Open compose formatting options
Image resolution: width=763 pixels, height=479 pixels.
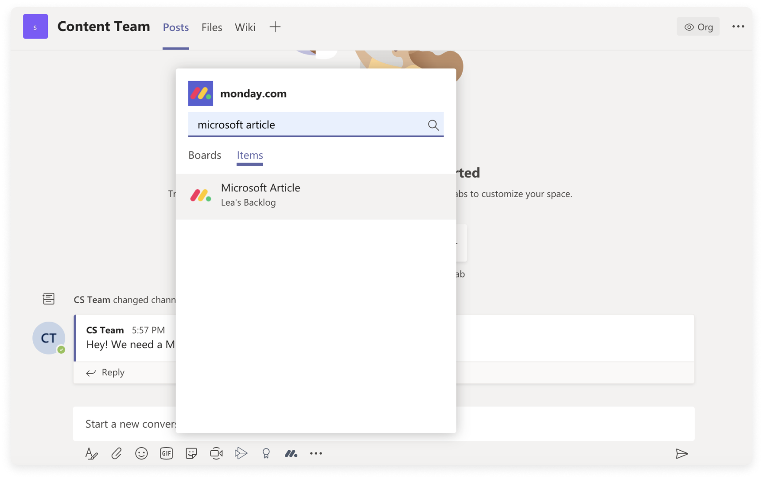click(91, 453)
